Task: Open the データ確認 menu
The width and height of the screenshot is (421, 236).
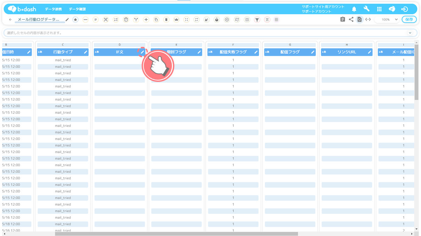Action: pos(77,9)
